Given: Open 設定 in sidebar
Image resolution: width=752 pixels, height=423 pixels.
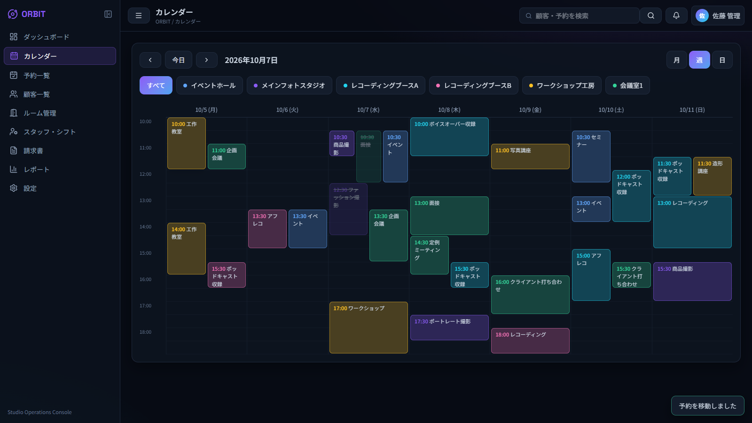Looking at the screenshot, I should tap(60, 188).
